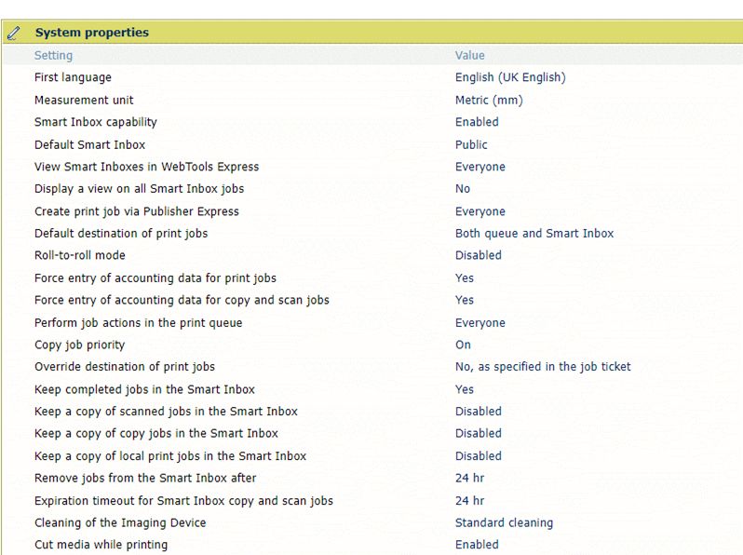
Task: Click the Setting column header
Action: pos(53,56)
